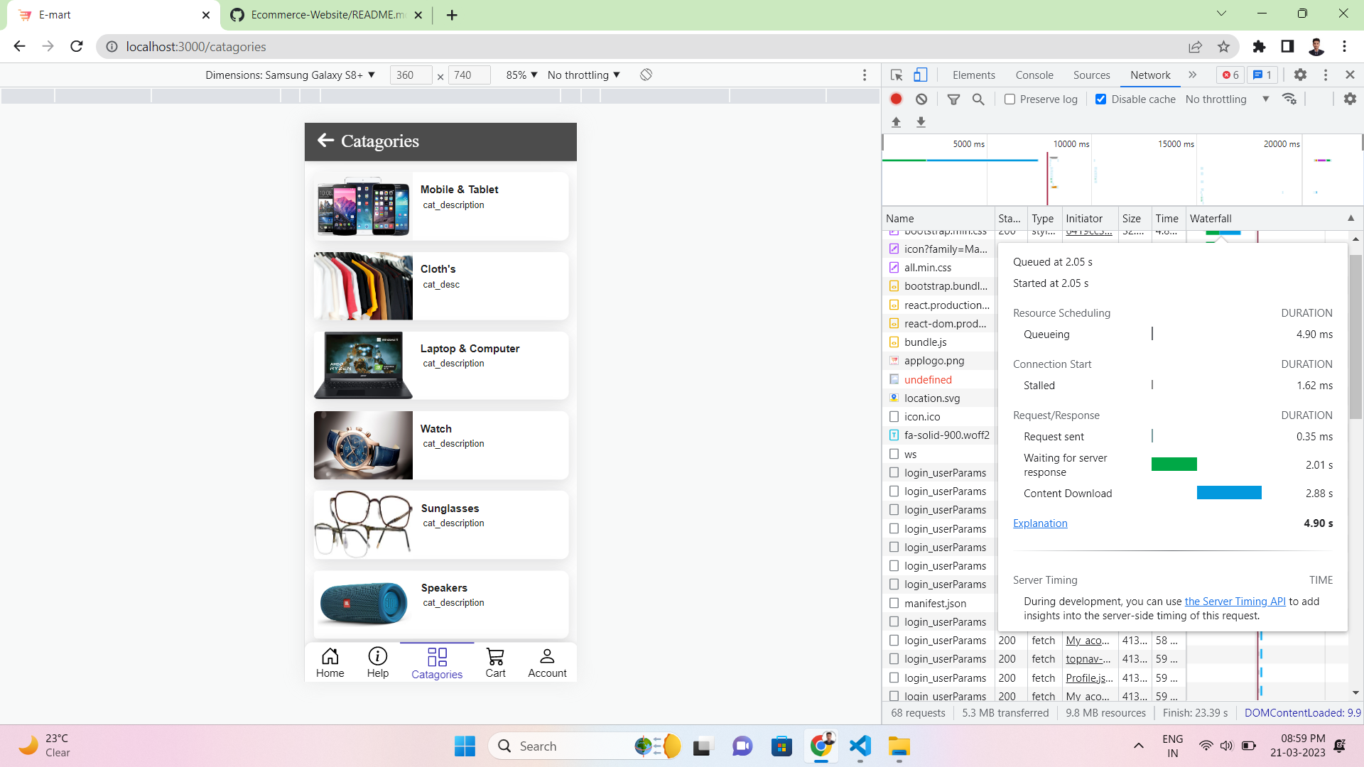Open the Server Timing API link
Screen dimensions: 1364x767
1235,601
